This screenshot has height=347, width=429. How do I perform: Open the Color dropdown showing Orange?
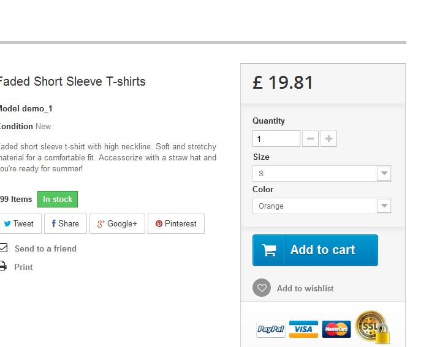point(322,206)
